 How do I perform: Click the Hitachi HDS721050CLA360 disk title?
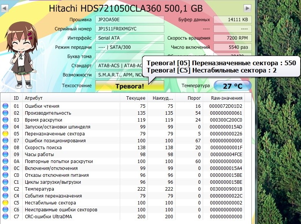(x=126, y=8)
